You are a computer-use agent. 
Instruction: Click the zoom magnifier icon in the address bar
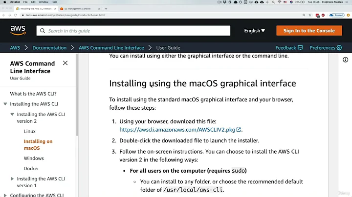304,15
